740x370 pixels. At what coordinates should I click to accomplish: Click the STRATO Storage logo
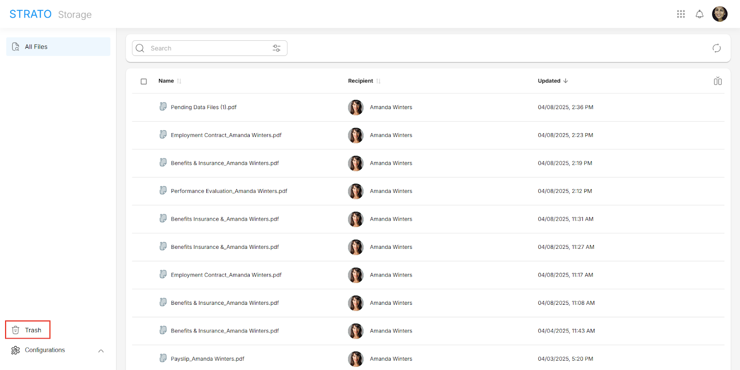pos(50,14)
